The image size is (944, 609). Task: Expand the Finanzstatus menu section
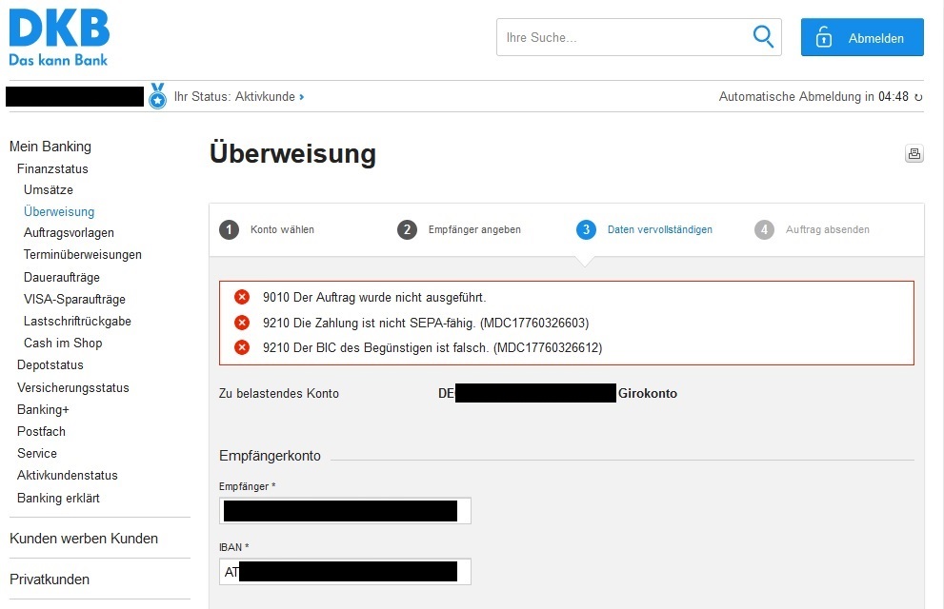coord(52,168)
